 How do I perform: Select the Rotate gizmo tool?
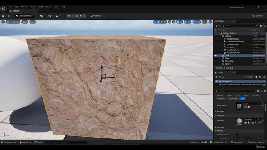(x=162, y=22)
